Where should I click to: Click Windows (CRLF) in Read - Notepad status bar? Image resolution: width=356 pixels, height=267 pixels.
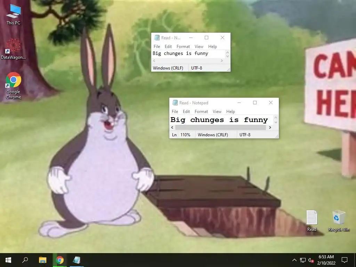pyautogui.click(x=213, y=135)
